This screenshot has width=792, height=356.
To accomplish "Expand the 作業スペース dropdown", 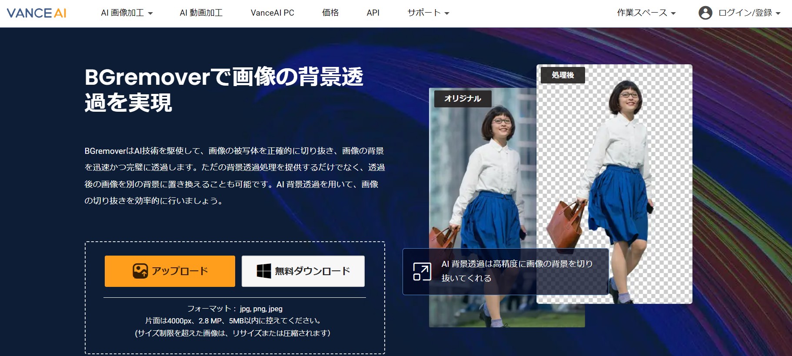I will coord(646,13).
